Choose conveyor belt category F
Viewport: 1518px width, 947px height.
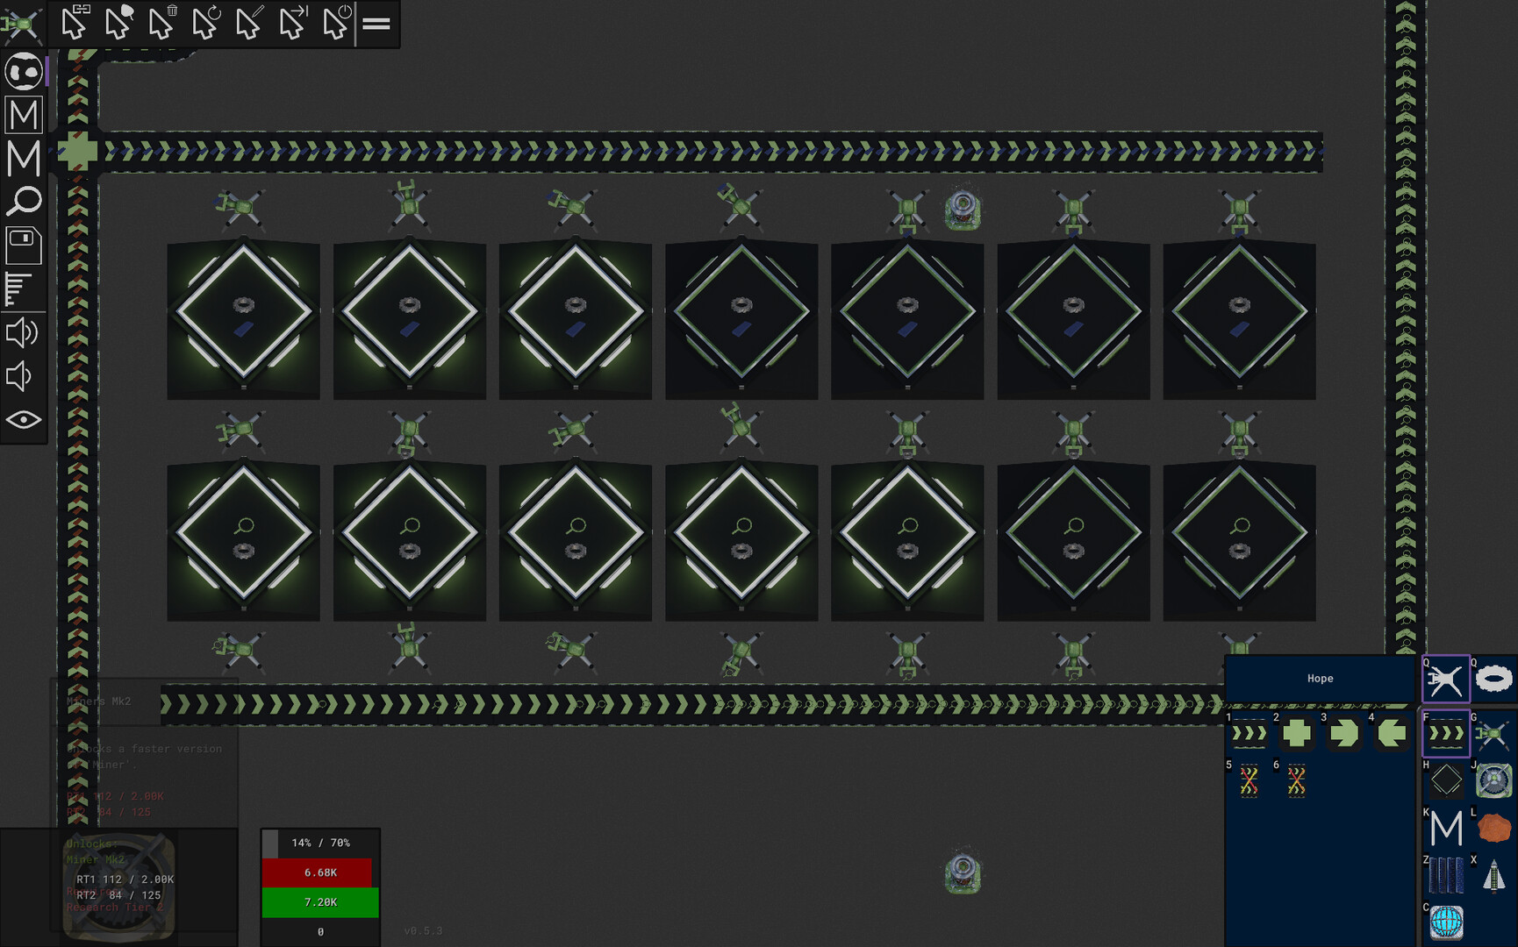point(1445,733)
